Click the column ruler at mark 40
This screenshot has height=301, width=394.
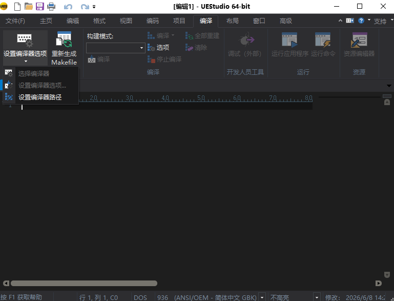coord(165,98)
